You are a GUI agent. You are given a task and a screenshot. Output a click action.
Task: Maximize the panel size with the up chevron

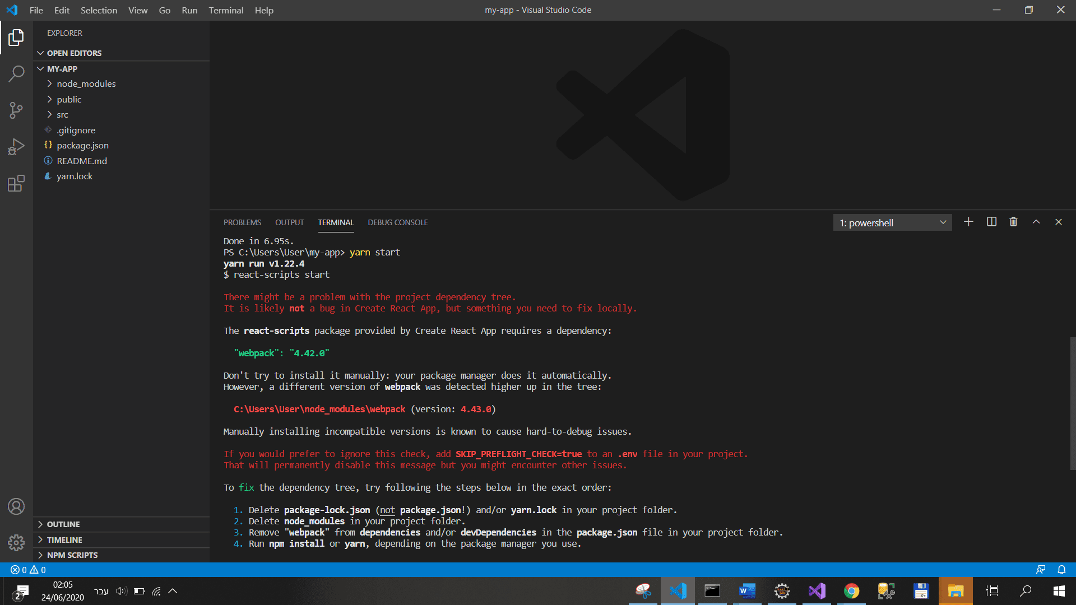coord(1036,222)
